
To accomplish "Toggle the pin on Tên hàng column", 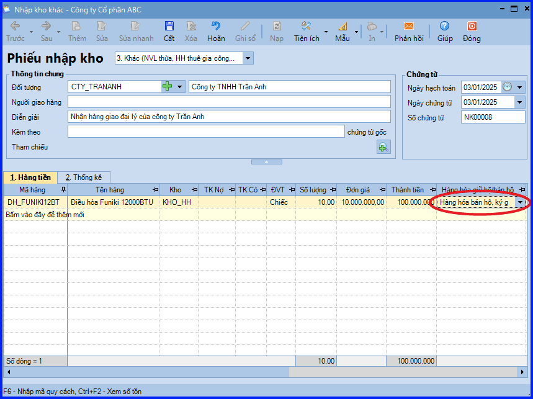I will click(x=155, y=190).
